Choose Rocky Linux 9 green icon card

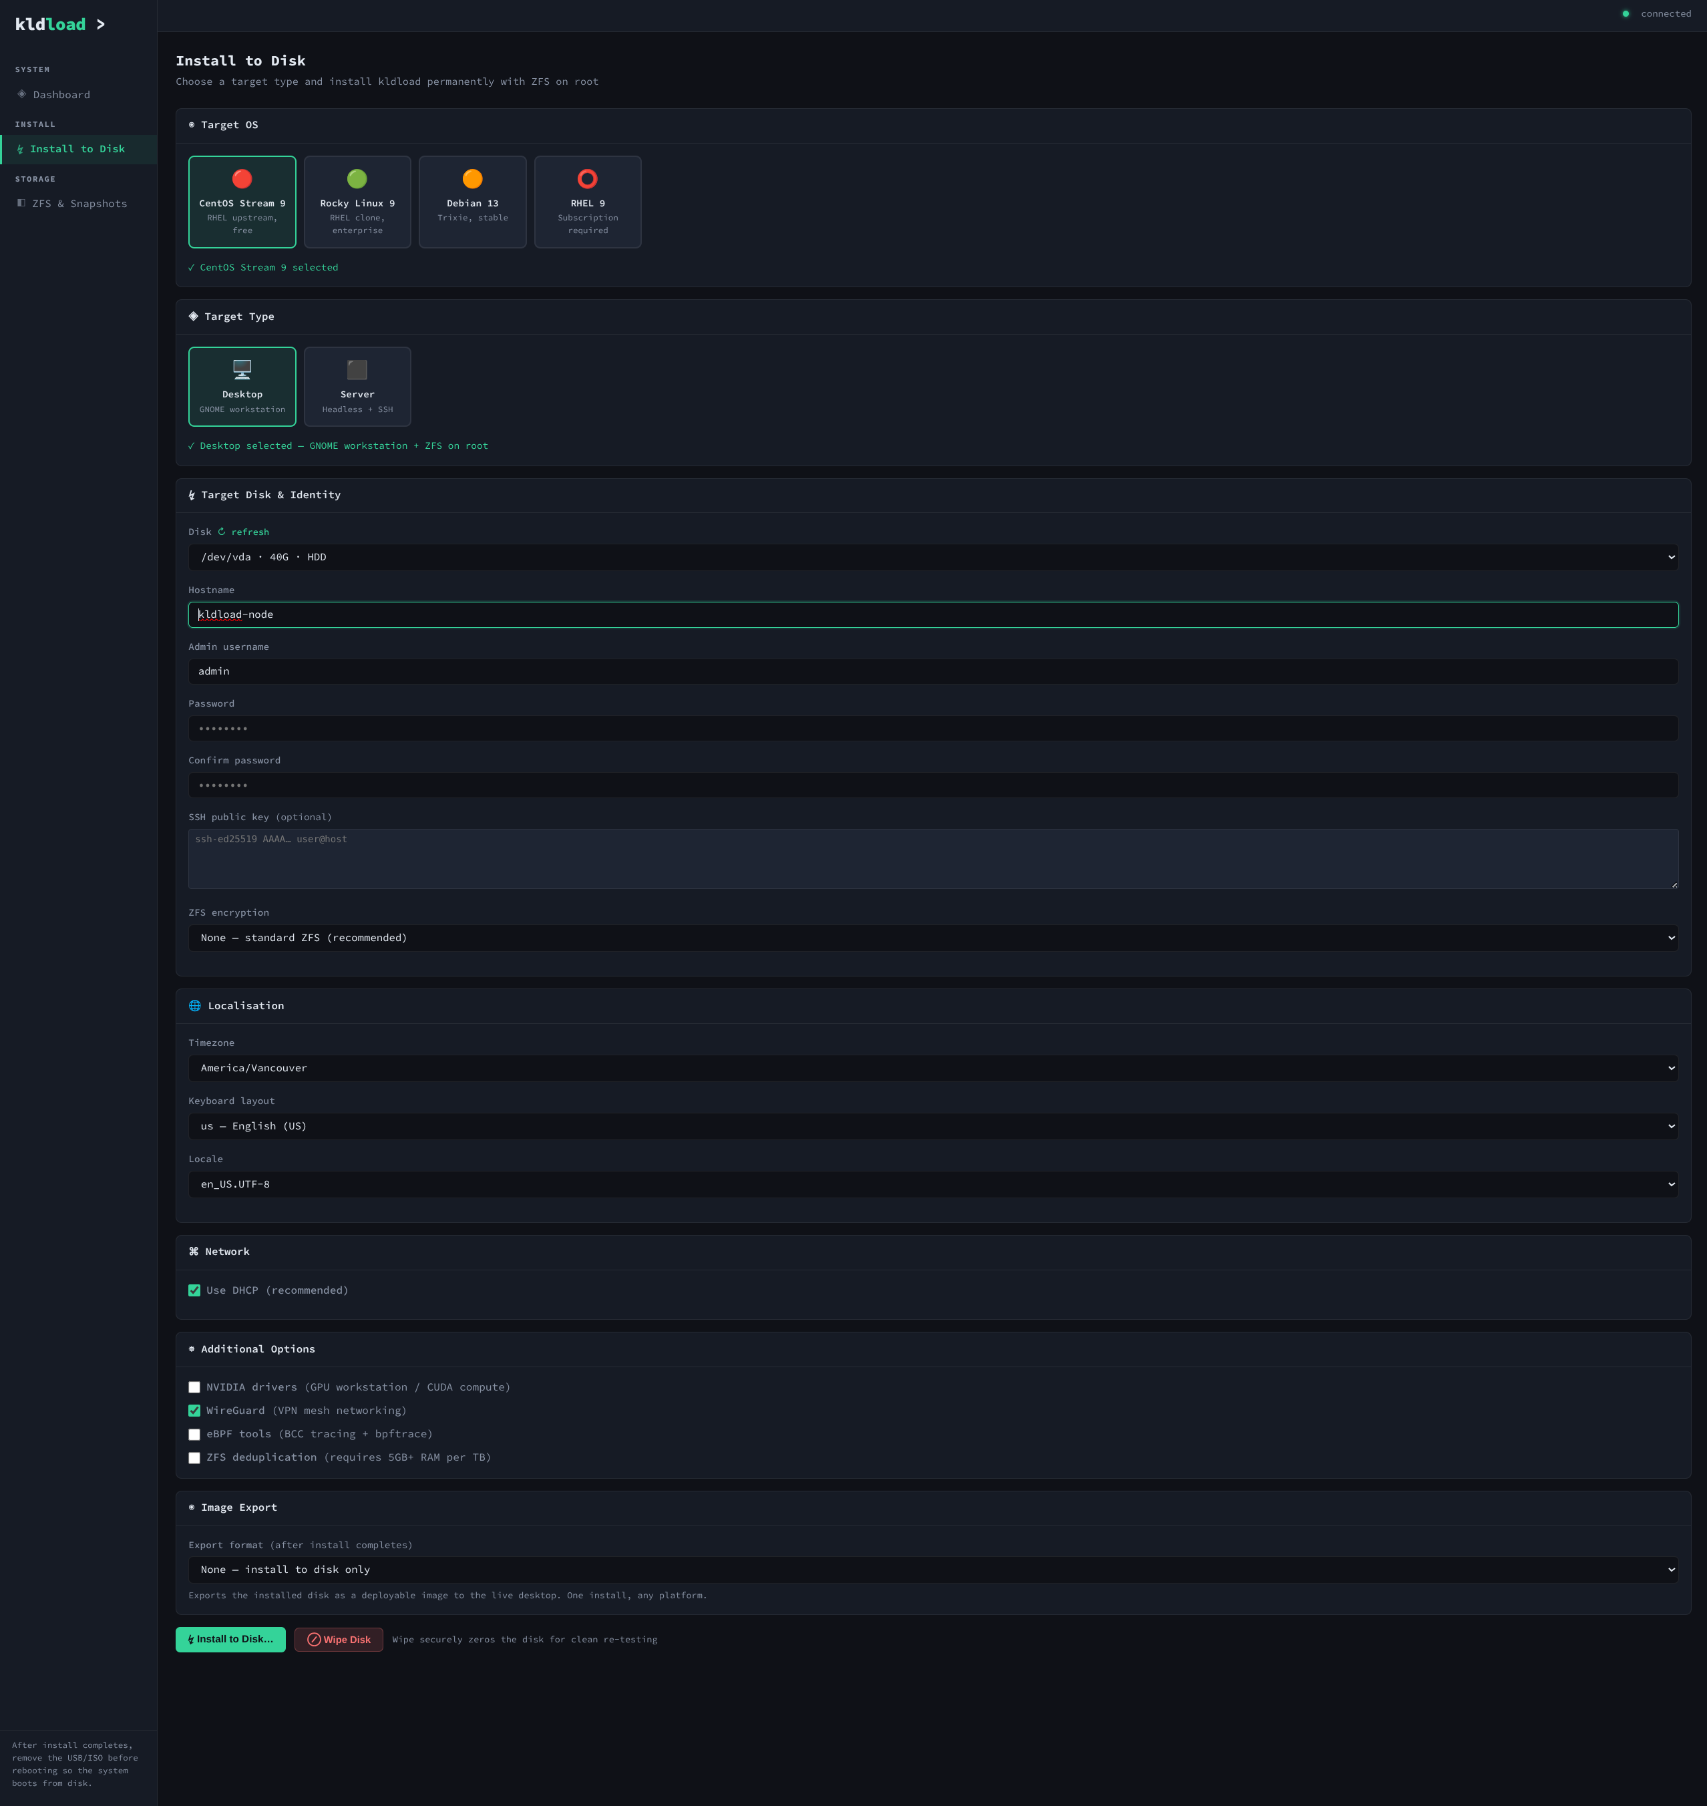click(x=357, y=179)
